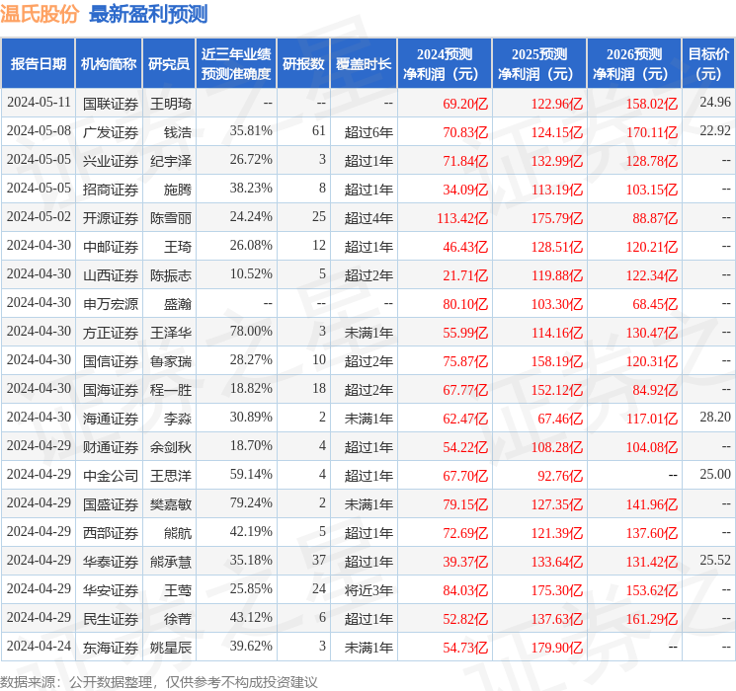
Task: Click researcher name 陈雪丽
Action: (171, 218)
